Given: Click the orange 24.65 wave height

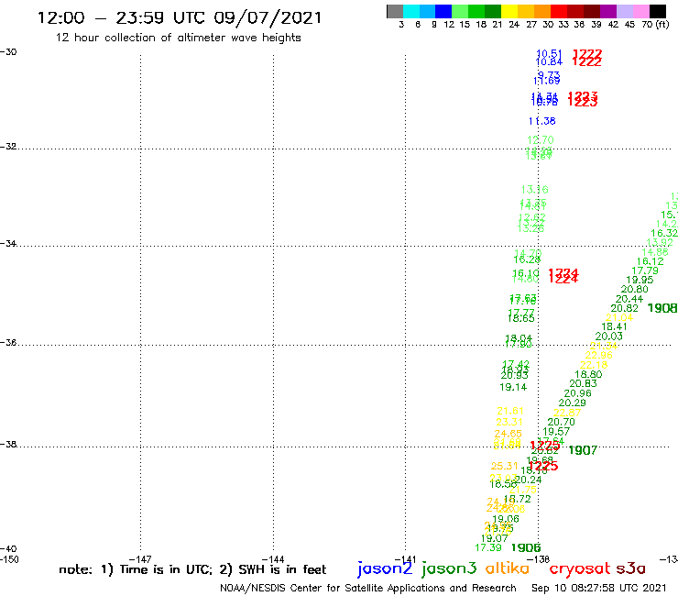Looking at the screenshot, I should [x=508, y=434].
